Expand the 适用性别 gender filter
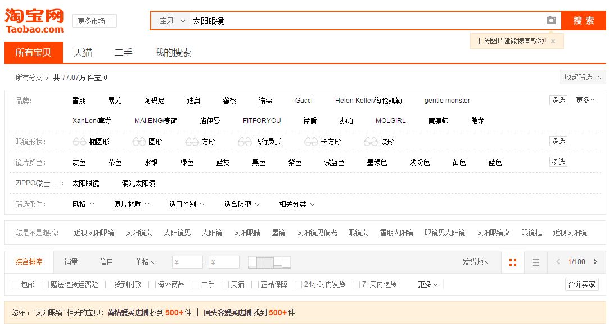Viewport: 609px width, 327px height. [x=187, y=204]
